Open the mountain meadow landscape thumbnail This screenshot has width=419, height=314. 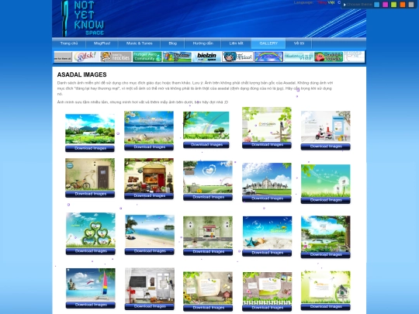90,129
